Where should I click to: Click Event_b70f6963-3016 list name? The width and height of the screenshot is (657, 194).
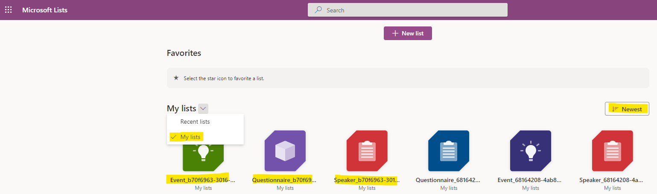(203, 180)
